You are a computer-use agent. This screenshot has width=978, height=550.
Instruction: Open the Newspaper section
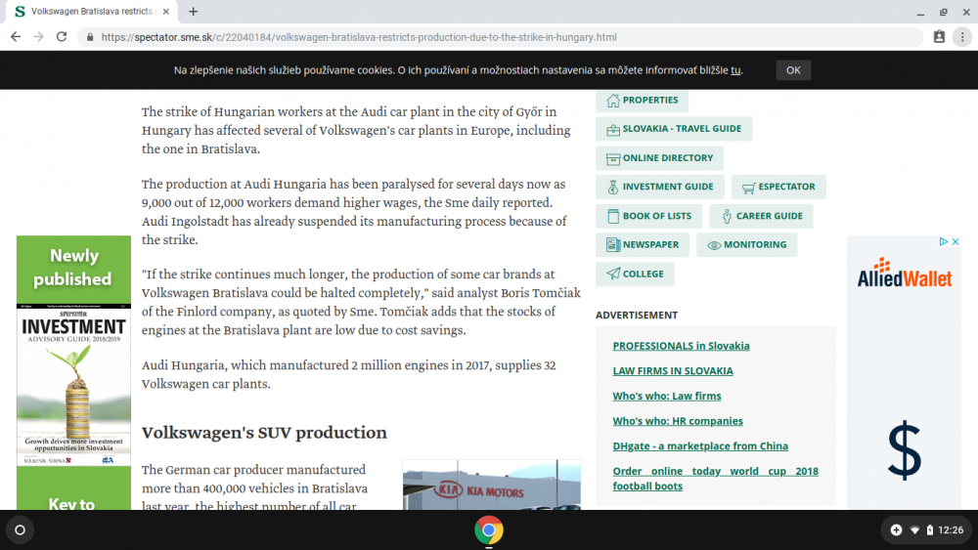click(x=643, y=245)
